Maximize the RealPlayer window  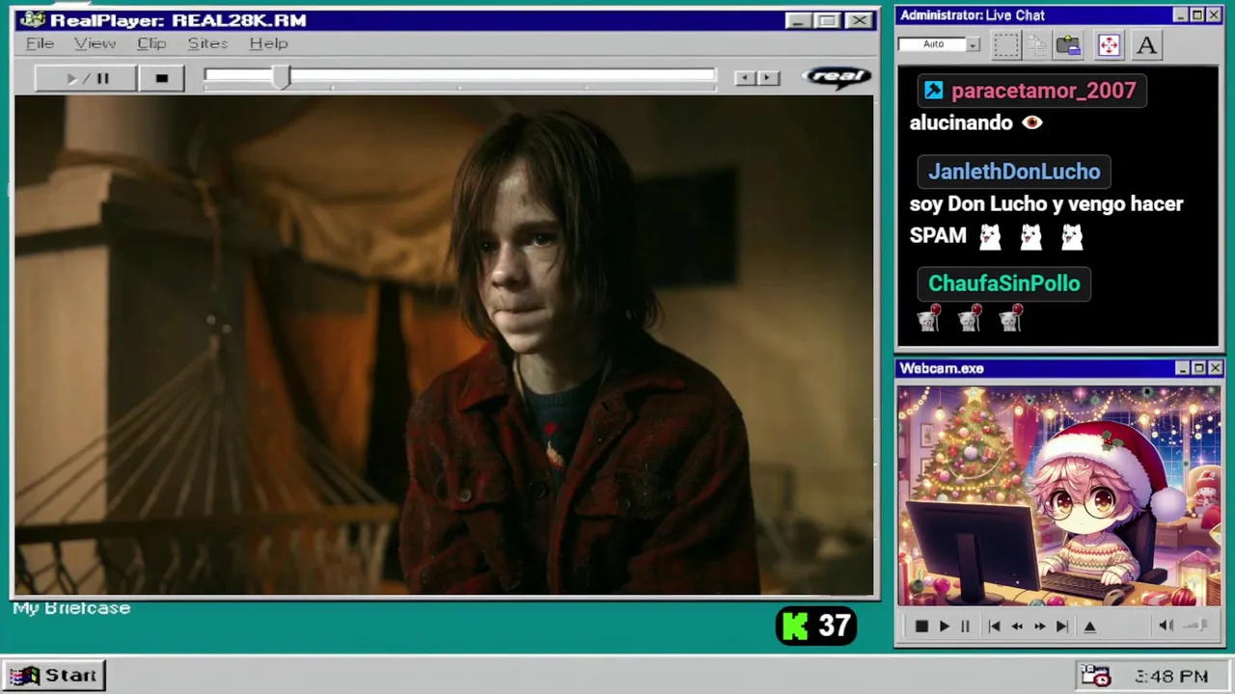click(x=827, y=20)
